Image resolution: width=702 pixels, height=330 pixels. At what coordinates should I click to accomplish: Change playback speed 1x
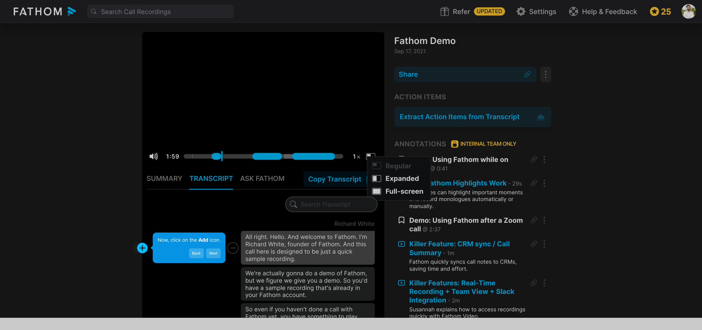[356, 156]
